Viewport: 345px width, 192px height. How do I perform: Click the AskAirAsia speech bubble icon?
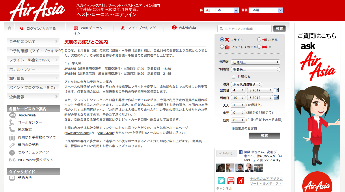12,115
